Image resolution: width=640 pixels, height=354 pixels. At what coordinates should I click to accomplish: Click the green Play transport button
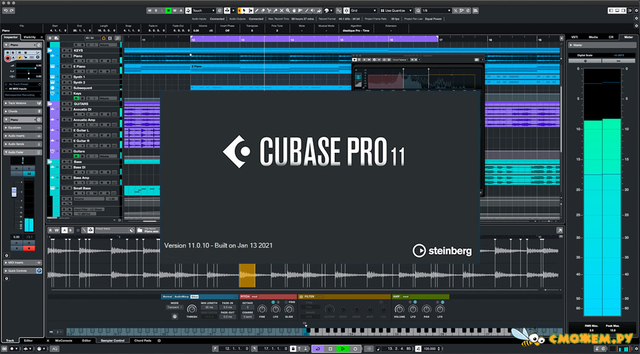[343, 349]
